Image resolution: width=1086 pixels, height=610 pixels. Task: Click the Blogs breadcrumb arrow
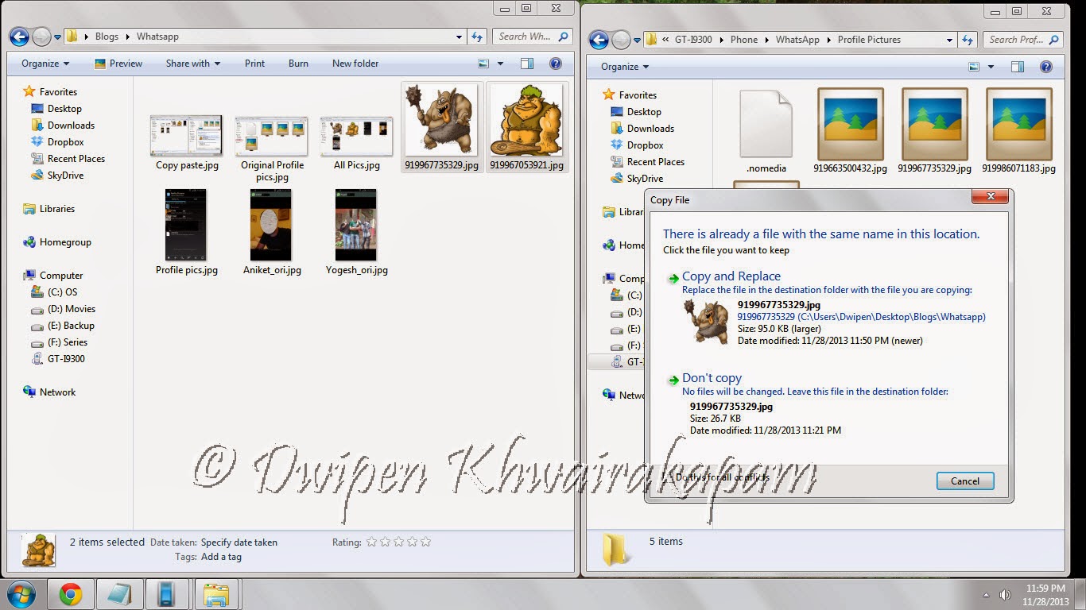(x=127, y=37)
